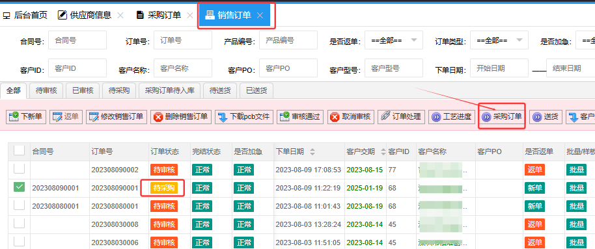Focus the 合同号 input field

pyautogui.click(x=77, y=40)
